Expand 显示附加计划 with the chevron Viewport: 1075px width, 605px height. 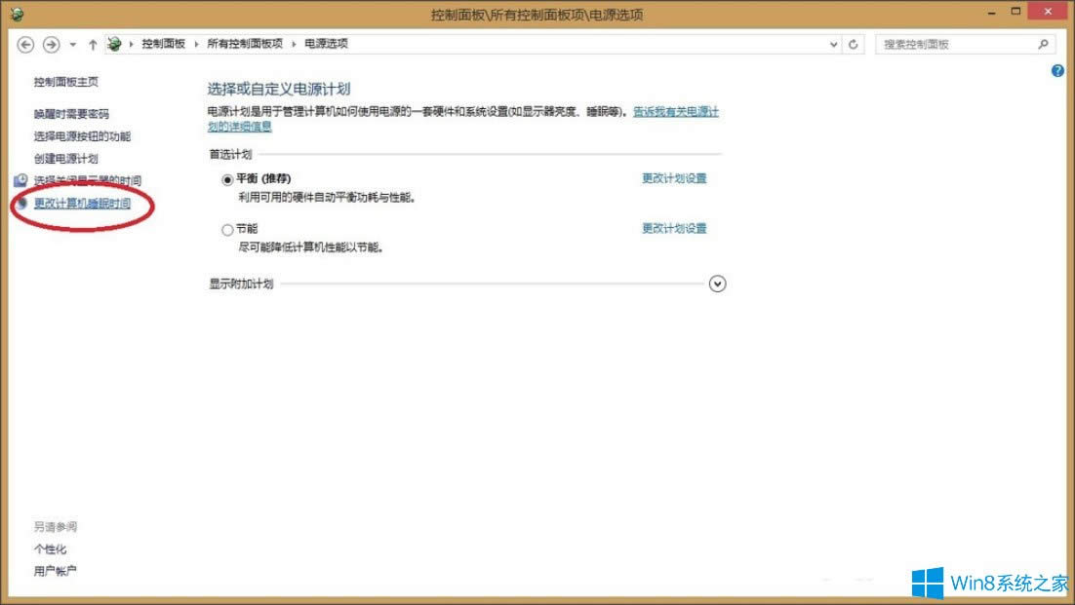(x=717, y=284)
